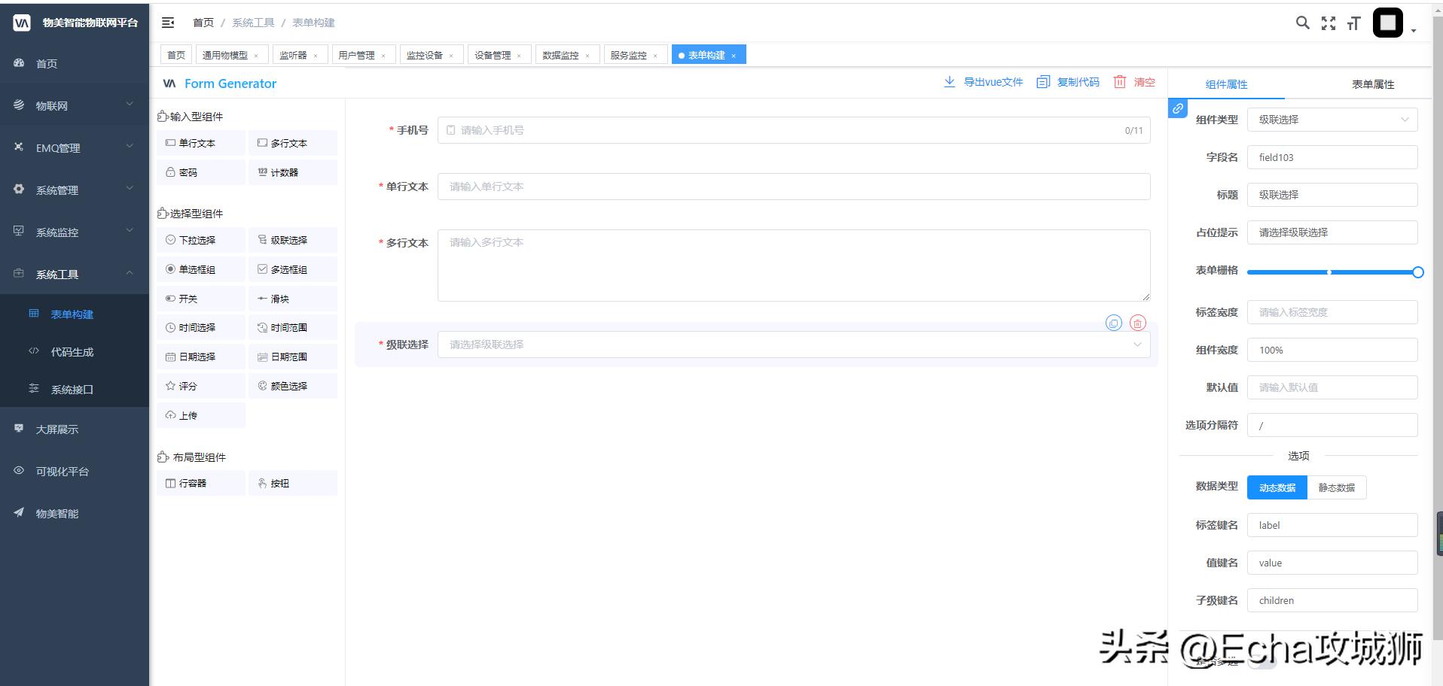Switch to the 表单属性 tab
This screenshot has width=1443, height=686.
click(1371, 83)
